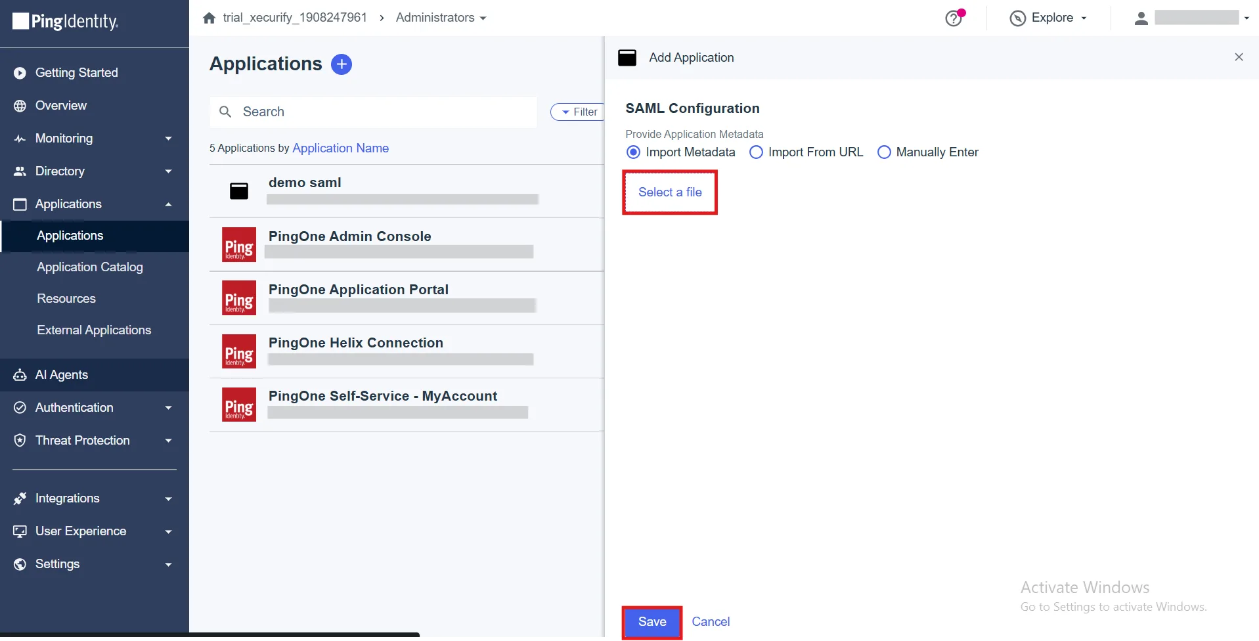Click the PingIdentity logo
This screenshot has height=641, width=1259.
tap(66, 22)
